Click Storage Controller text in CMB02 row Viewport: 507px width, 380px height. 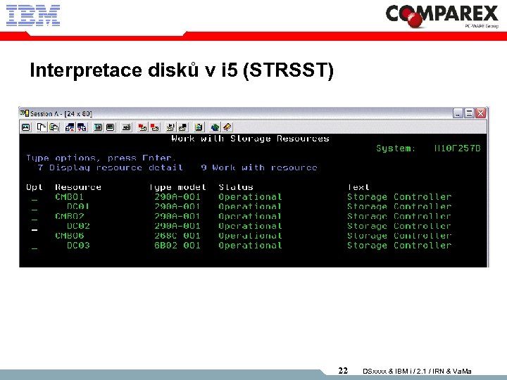coord(399,216)
